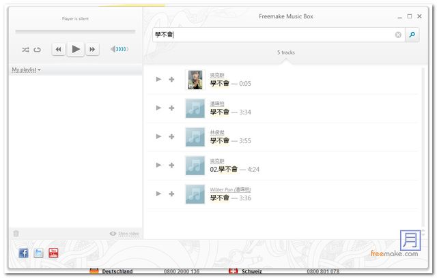This screenshot has height=278, width=437.
Task: Open the Facebook page icon
Action: tap(23, 253)
